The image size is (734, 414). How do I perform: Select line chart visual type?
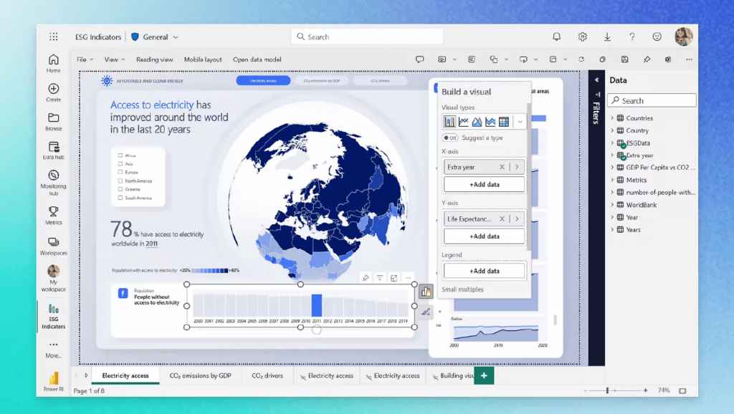pos(464,122)
